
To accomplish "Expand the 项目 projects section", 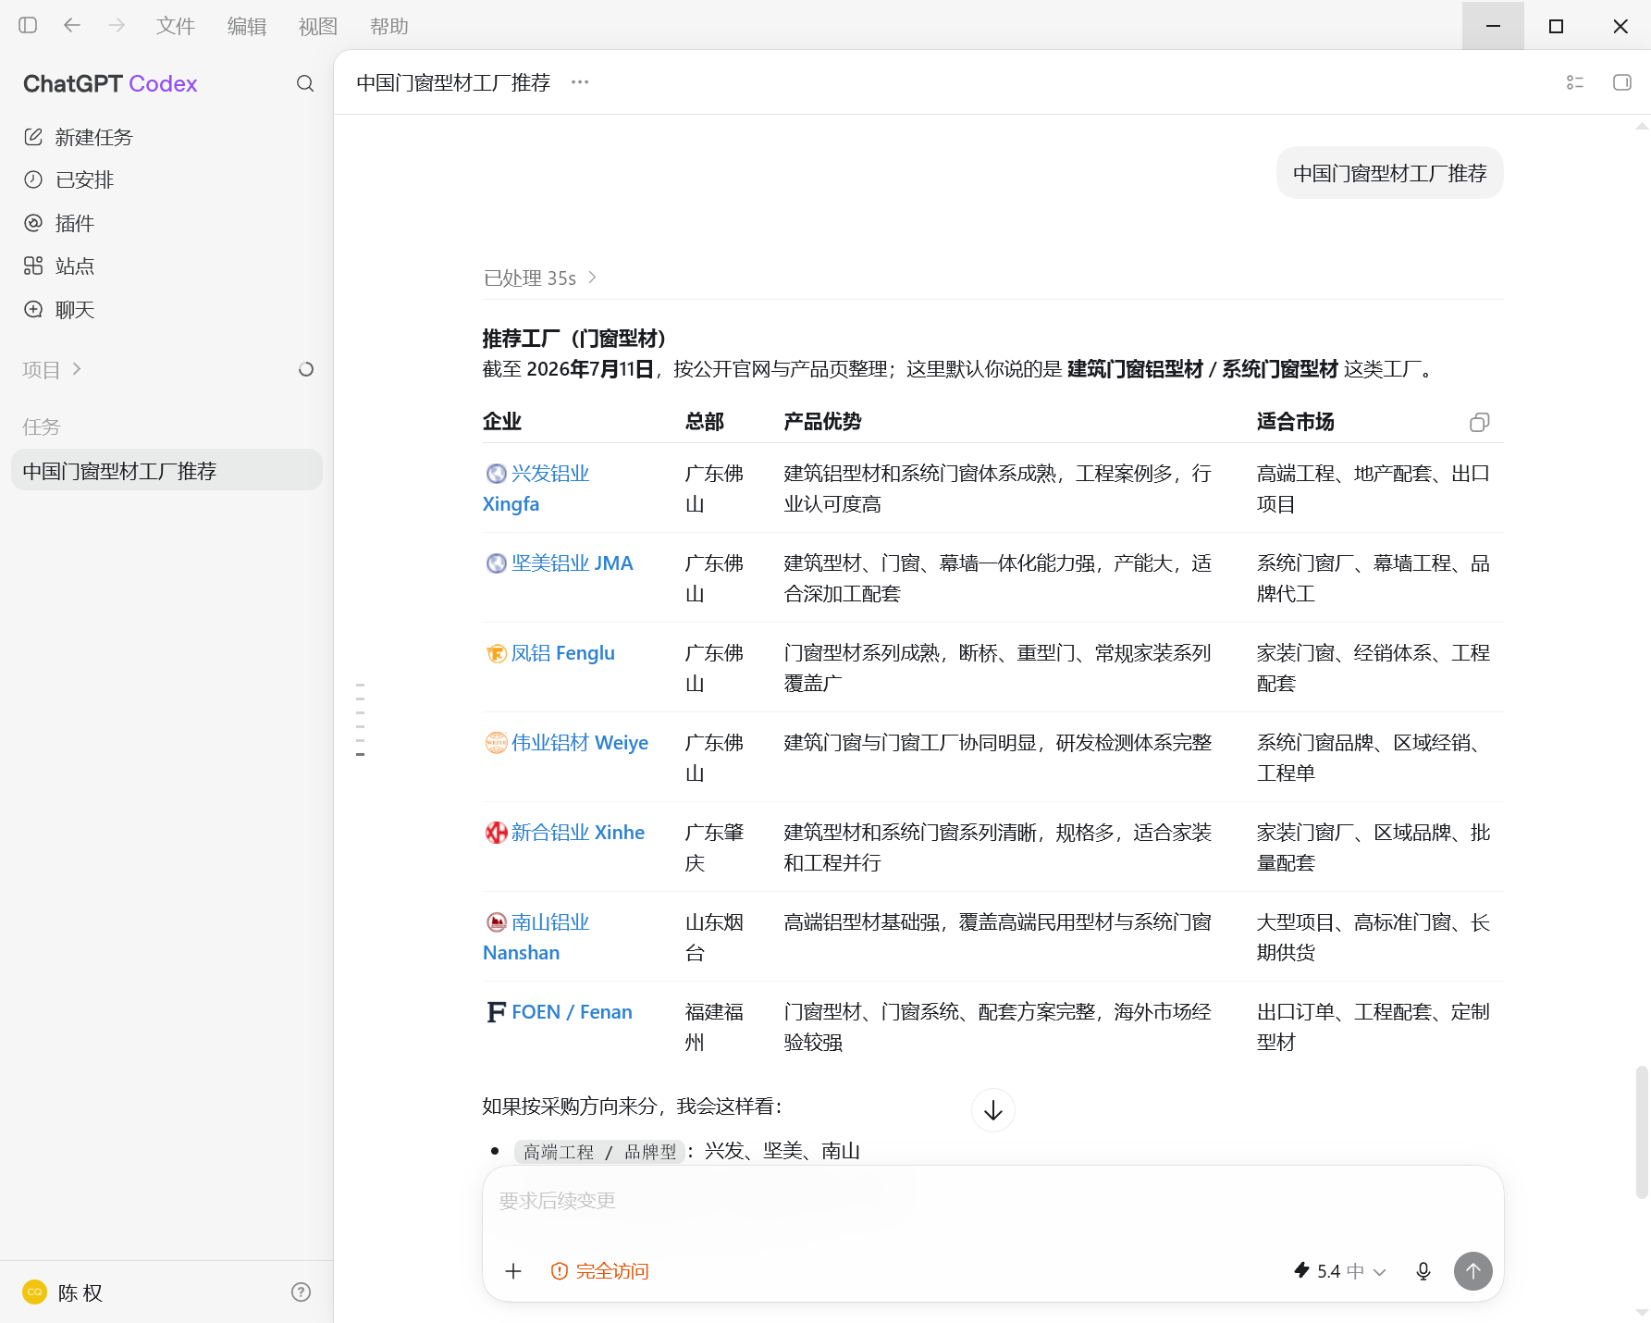I will point(53,369).
